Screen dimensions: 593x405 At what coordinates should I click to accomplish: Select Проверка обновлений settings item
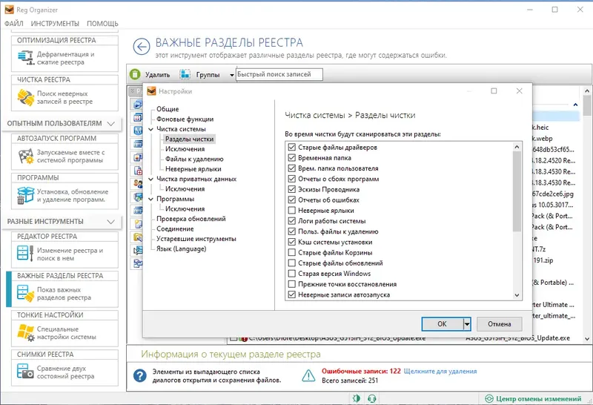pos(191,219)
